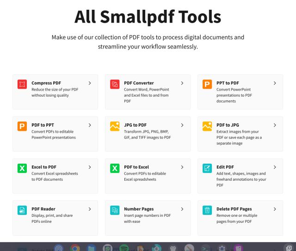
Task: Click the PDF to JPG card arrow
Action: pyautogui.click(x=275, y=125)
